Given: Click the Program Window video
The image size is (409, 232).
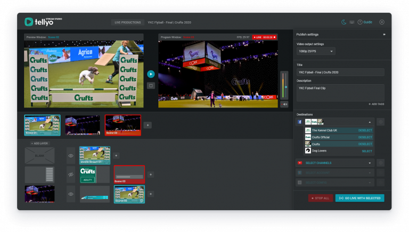Looking at the screenshot, I should point(218,74).
